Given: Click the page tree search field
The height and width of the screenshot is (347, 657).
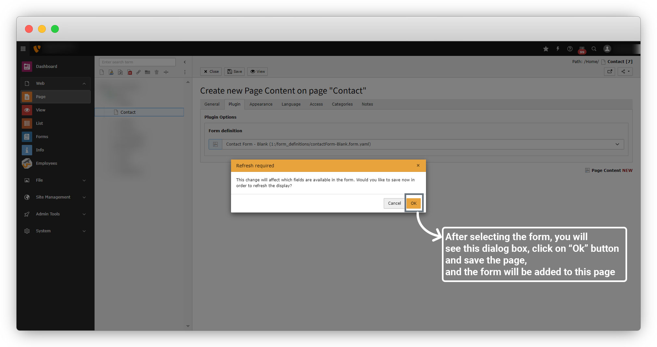Looking at the screenshot, I should [137, 62].
